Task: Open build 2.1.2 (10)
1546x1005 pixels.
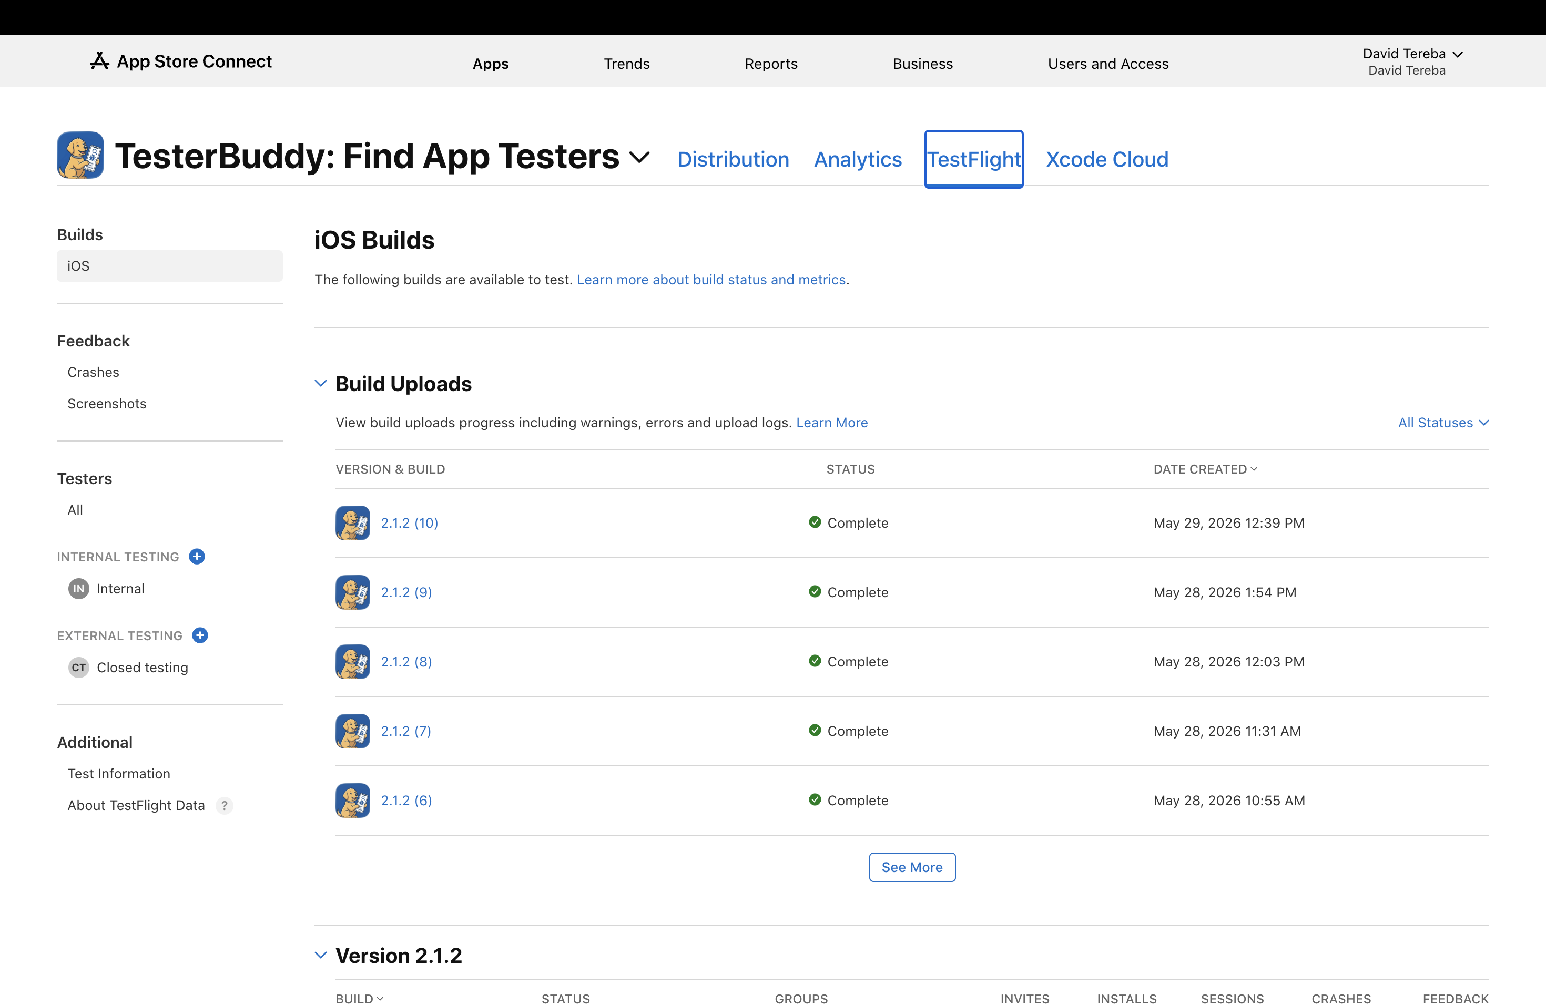Action: pos(409,522)
